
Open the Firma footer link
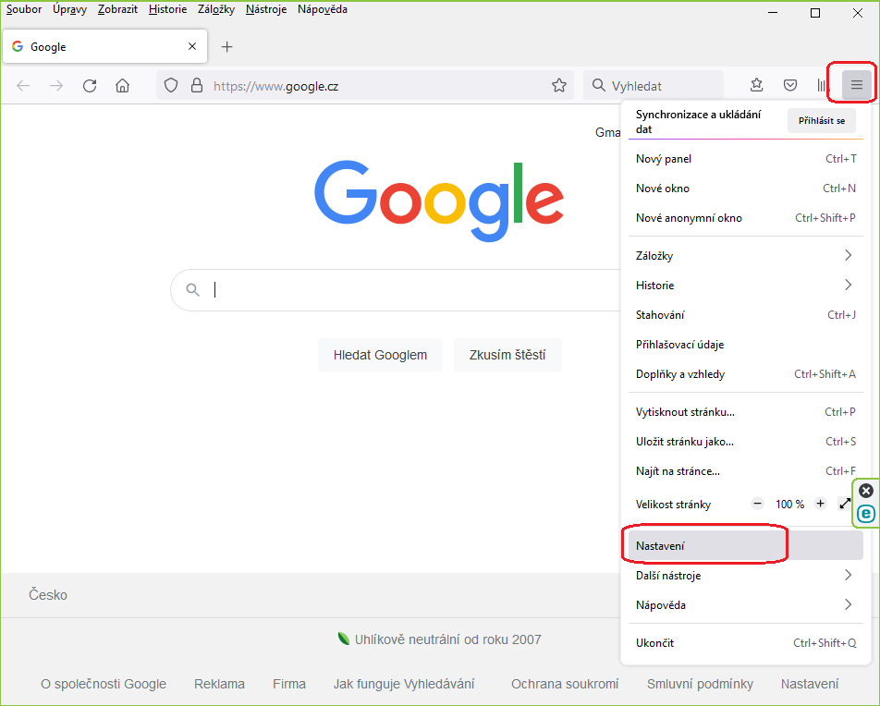[289, 684]
